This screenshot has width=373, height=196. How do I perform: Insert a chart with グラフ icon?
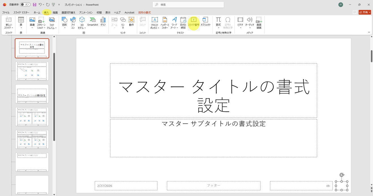(x=103, y=21)
